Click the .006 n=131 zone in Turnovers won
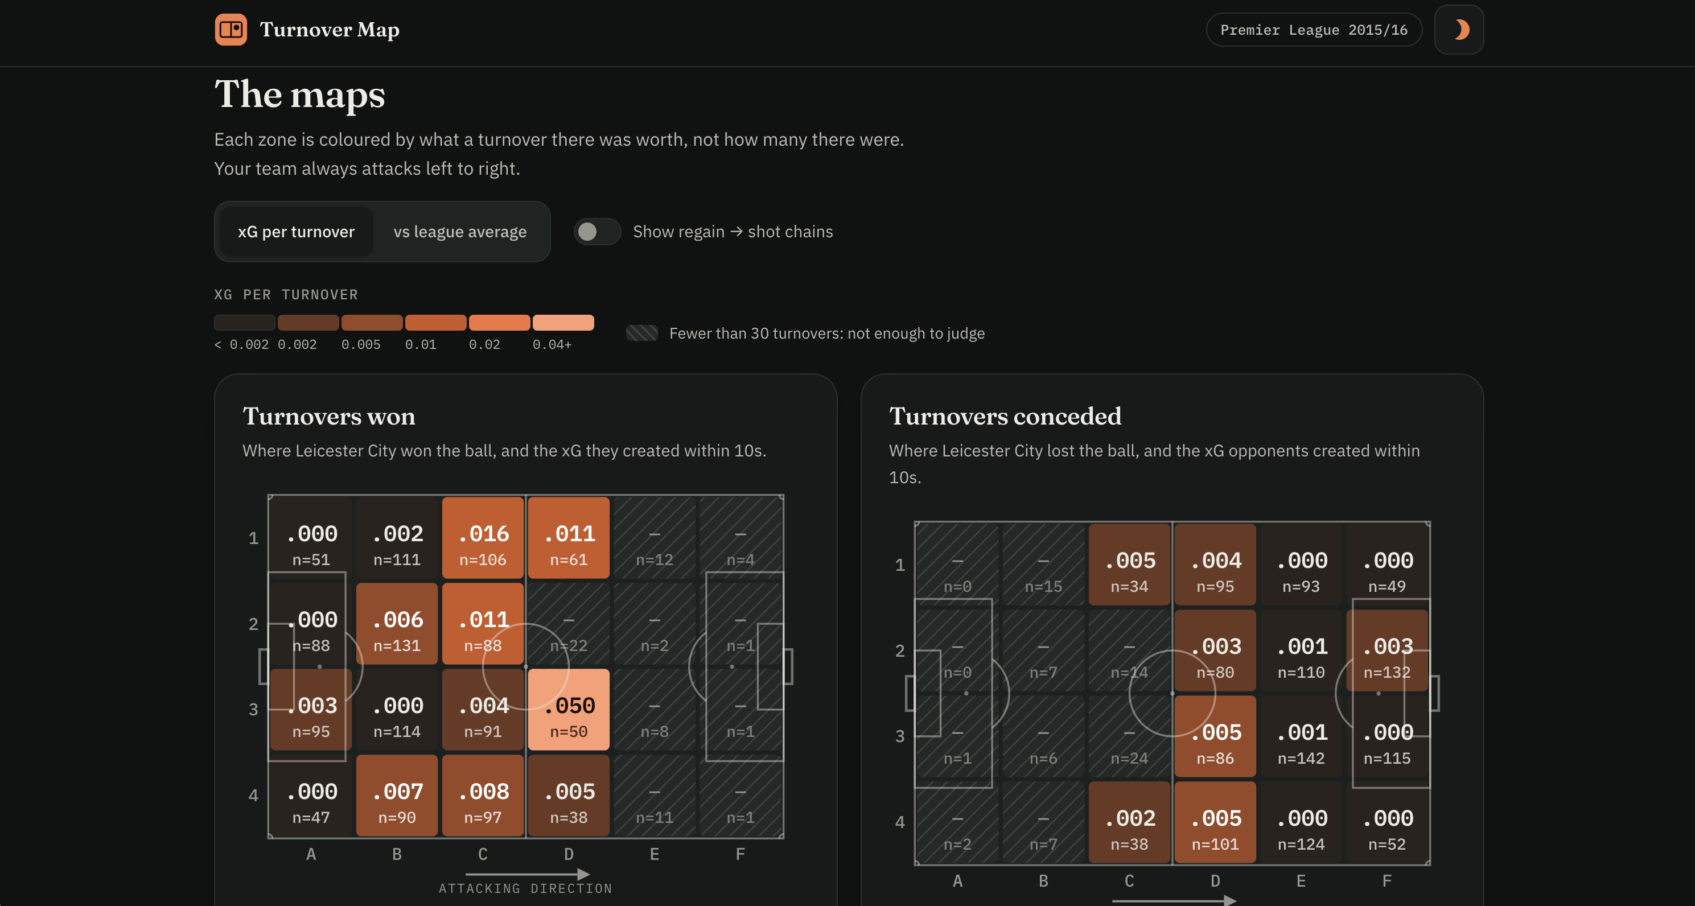 pos(397,624)
